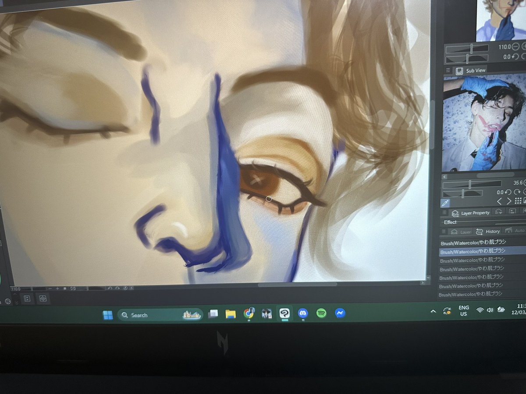
Task: Show next Sub View image
Action: [509, 201]
